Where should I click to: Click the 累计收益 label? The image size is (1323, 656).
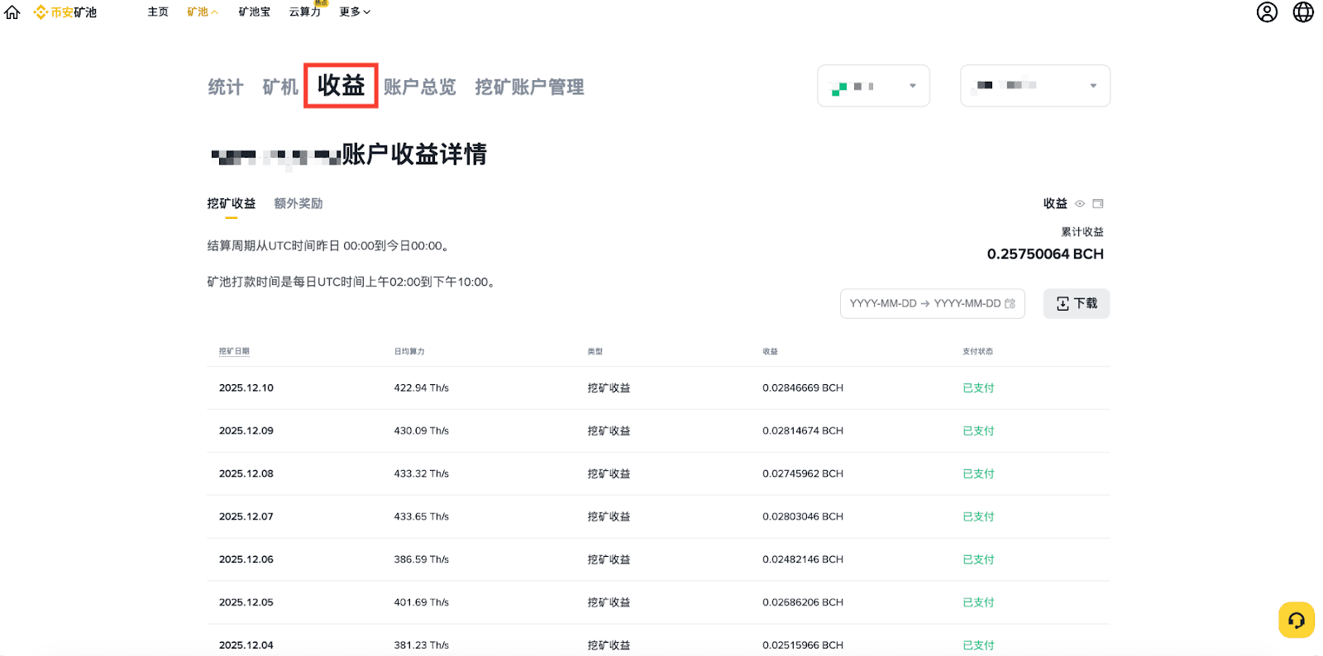coord(1082,231)
